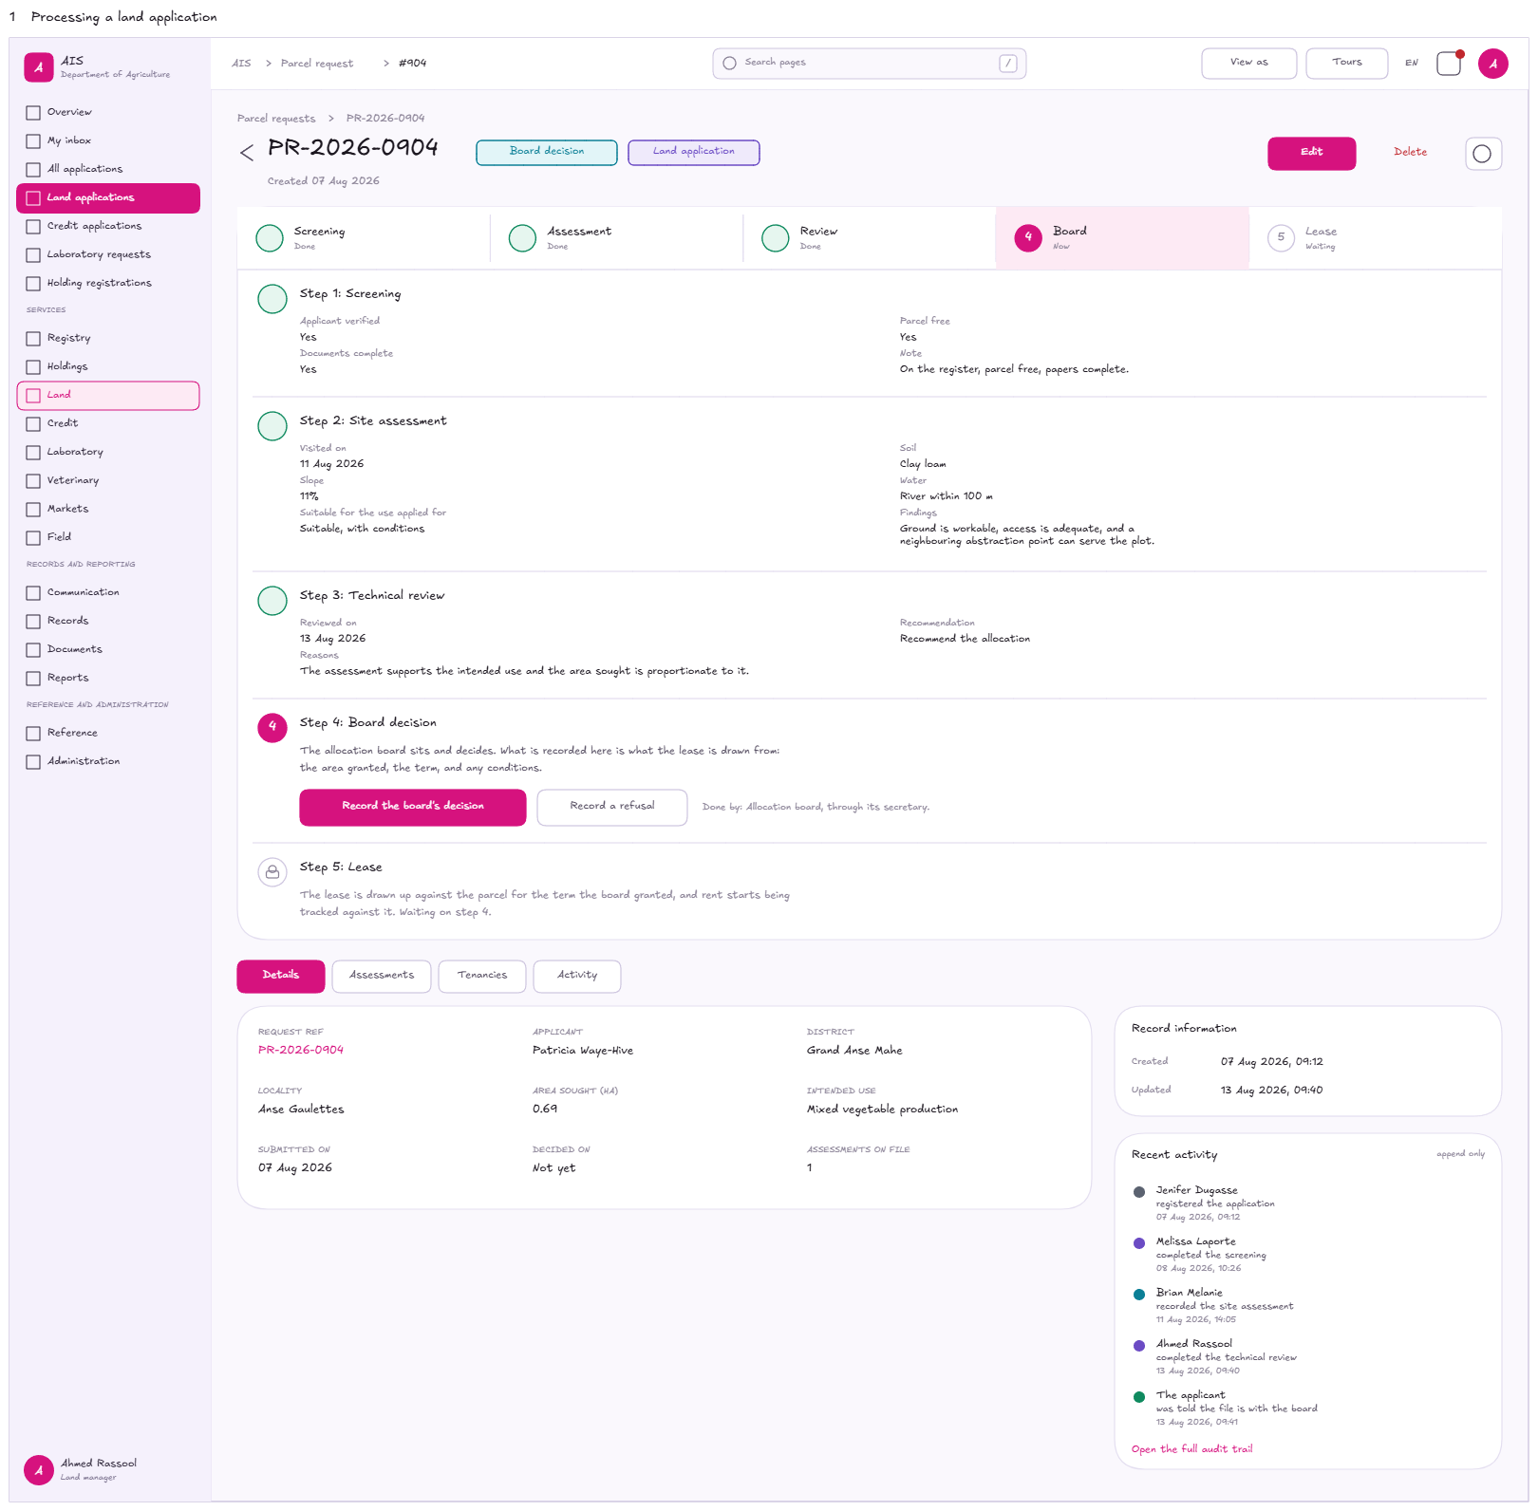Click the back arrow beside PR-2026-0904
This screenshot has width=1538, height=1511.
point(247,152)
